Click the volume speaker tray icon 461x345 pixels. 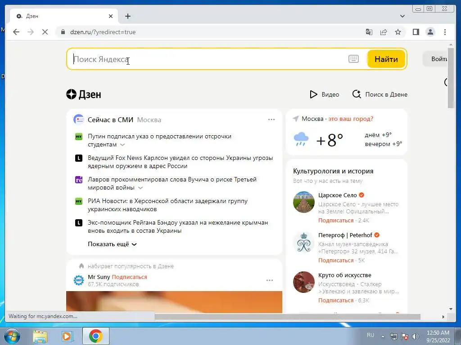pos(416,336)
